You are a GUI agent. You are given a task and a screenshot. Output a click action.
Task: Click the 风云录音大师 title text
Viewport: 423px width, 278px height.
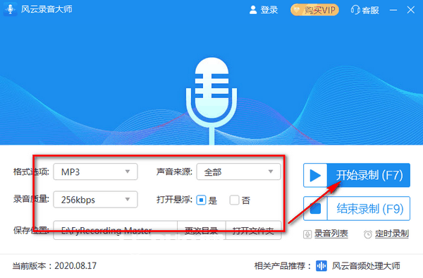[47, 9]
